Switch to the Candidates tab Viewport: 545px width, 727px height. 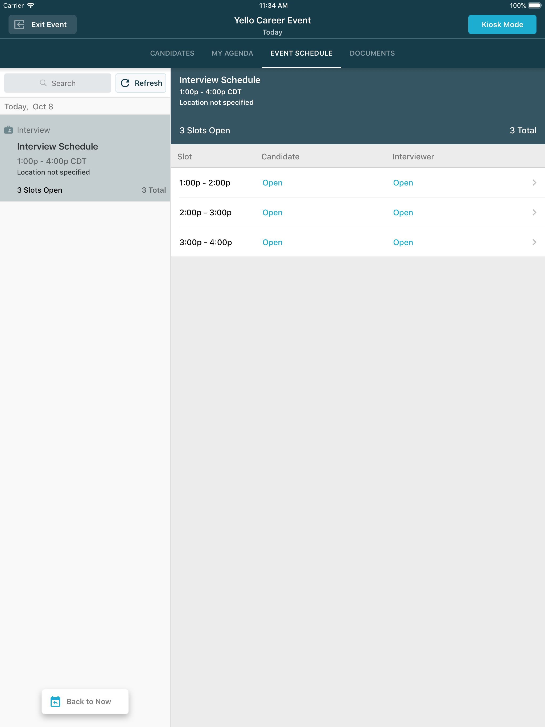tap(172, 53)
